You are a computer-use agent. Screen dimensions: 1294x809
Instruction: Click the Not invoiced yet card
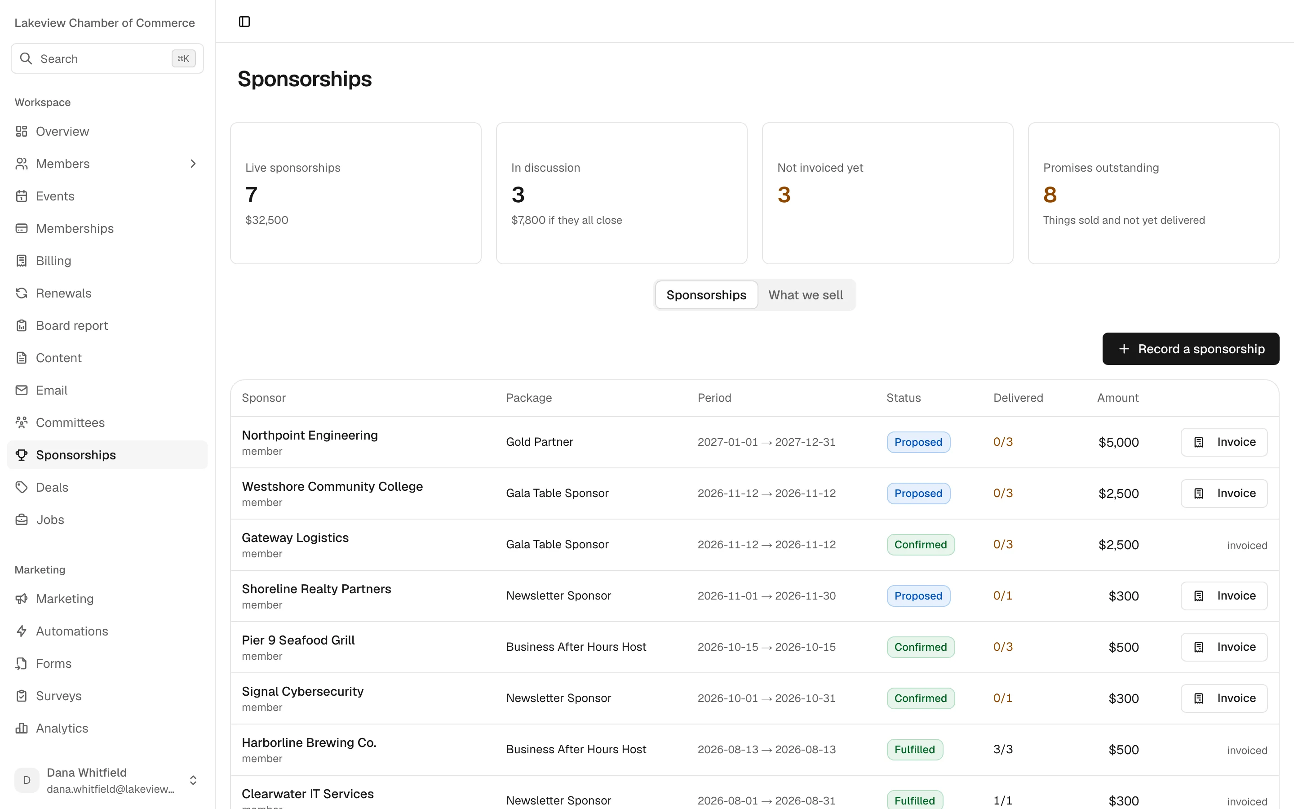tap(887, 193)
